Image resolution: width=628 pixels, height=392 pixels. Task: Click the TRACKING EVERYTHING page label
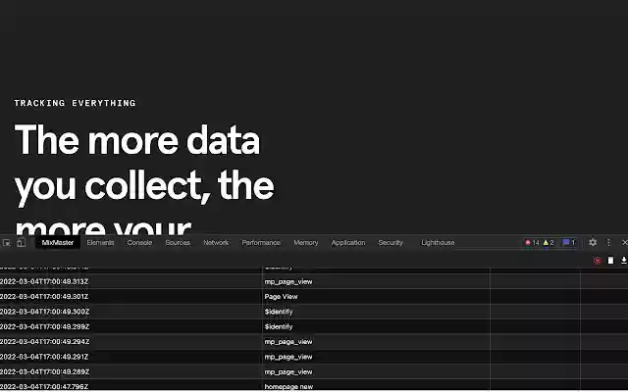(x=75, y=103)
